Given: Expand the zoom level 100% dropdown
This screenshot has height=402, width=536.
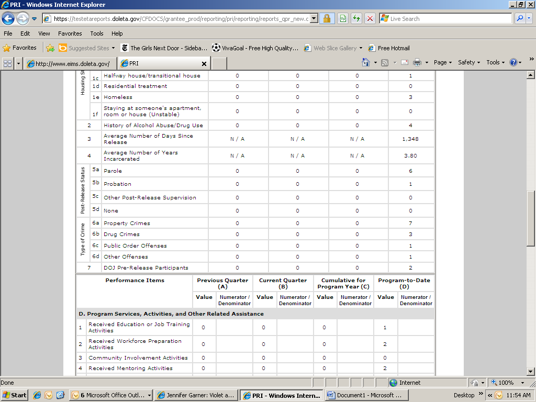Looking at the screenshot, I should pyautogui.click(x=522, y=383).
